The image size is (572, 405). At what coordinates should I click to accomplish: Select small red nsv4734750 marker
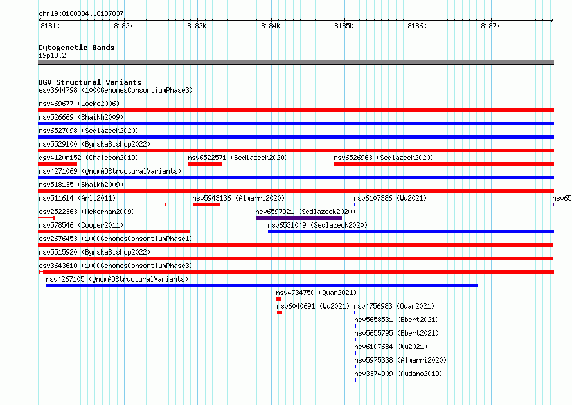point(279,299)
